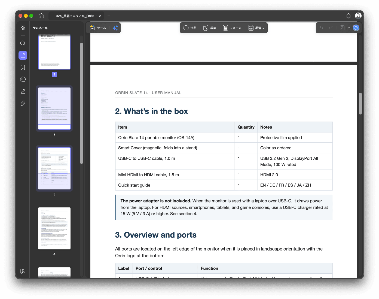
Task: Open the ツール tools menu
Action: coord(98,28)
